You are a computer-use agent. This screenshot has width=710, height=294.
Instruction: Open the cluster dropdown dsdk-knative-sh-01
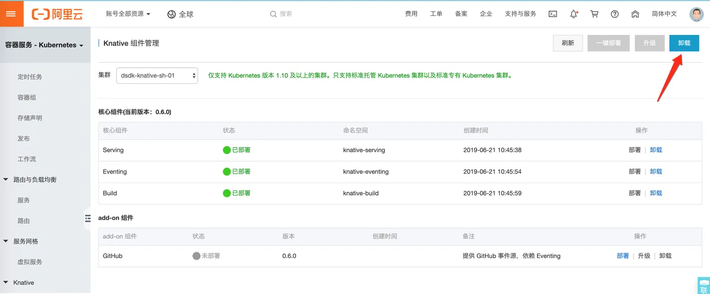157,76
